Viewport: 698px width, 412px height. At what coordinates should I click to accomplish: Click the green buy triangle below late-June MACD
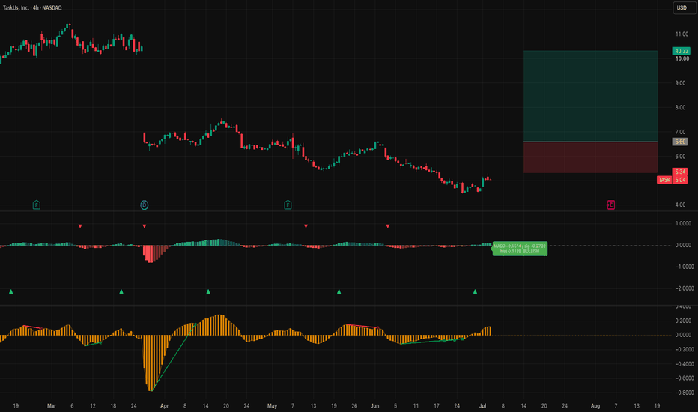475,291
